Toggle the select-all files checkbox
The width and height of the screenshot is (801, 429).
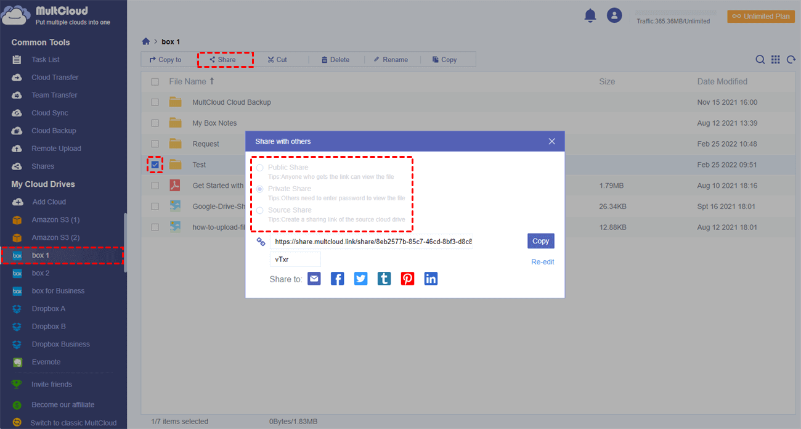pyautogui.click(x=155, y=82)
